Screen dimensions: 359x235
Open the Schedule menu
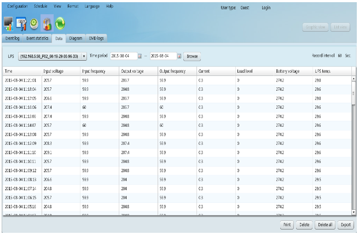[40, 6]
